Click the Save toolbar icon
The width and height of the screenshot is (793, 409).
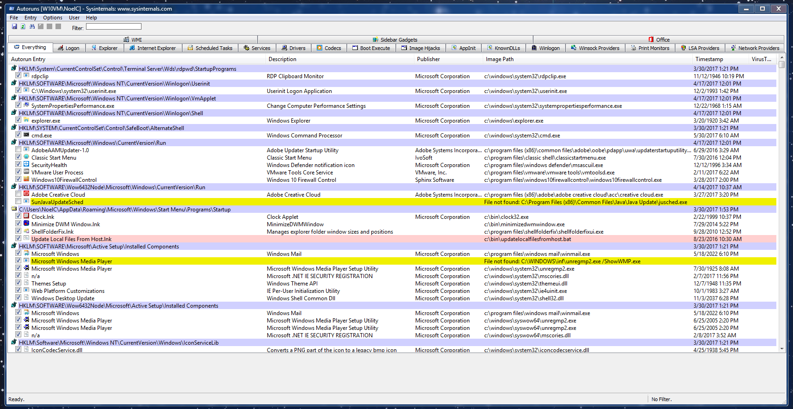(x=14, y=27)
